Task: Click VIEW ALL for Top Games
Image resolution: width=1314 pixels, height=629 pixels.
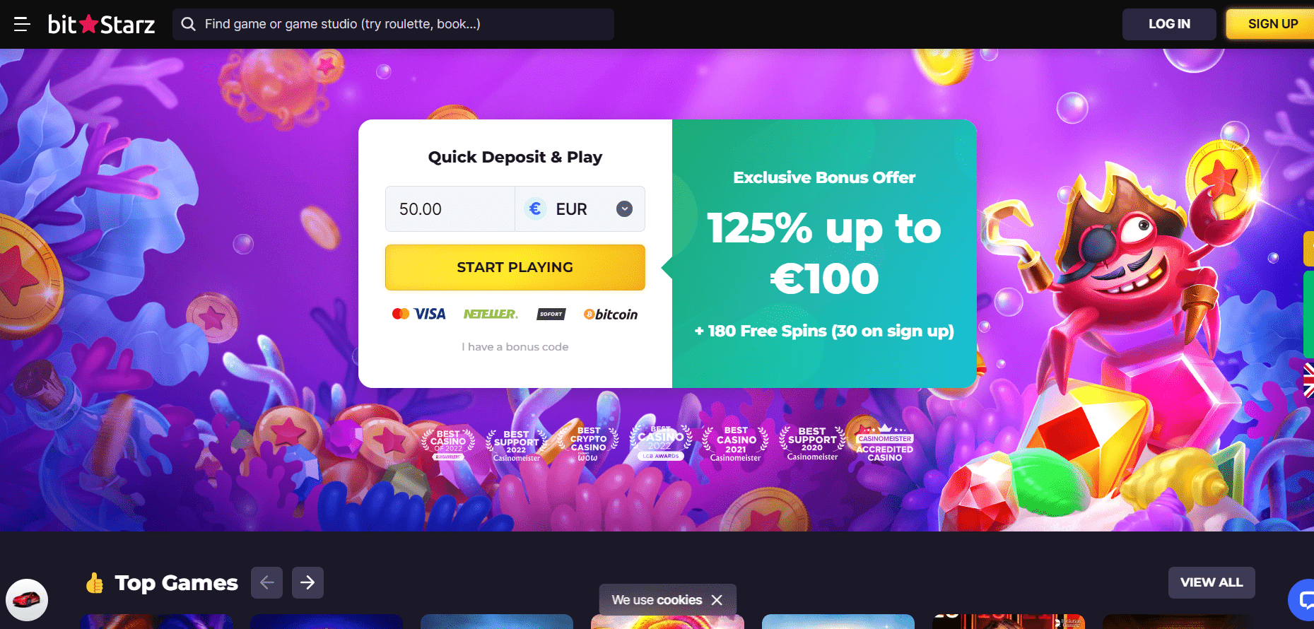Action: click(1212, 582)
